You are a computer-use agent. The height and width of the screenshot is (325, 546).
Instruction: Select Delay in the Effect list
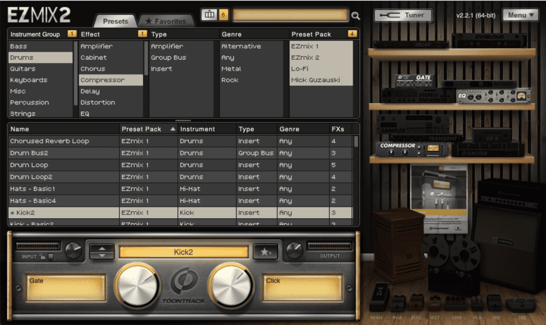[111, 91]
